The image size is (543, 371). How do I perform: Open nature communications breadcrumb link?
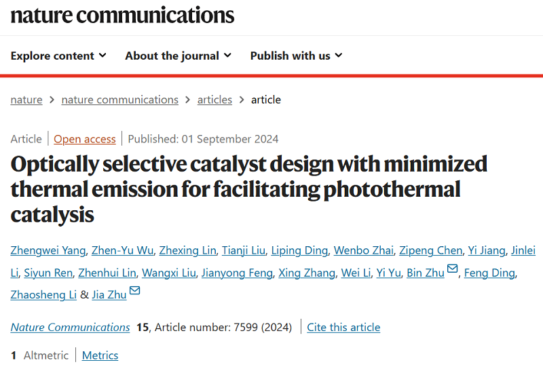(119, 100)
